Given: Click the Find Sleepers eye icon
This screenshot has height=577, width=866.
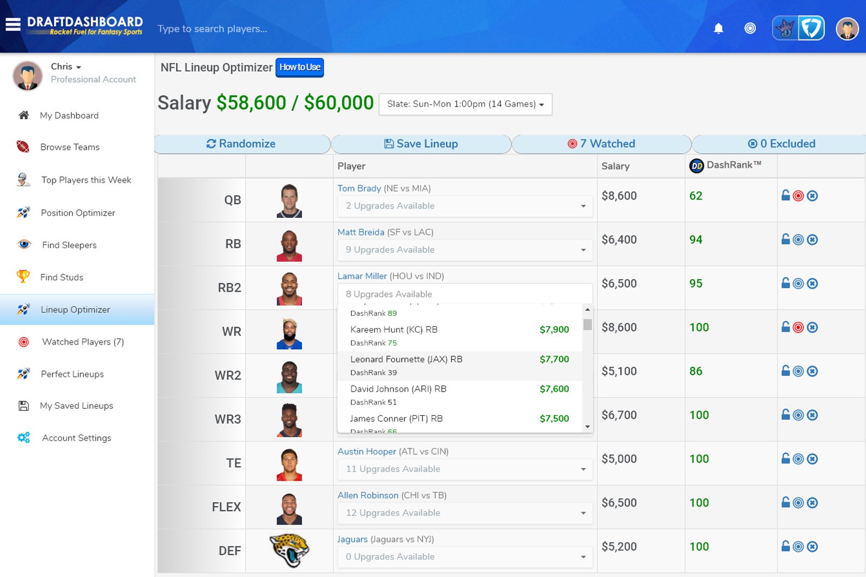Looking at the screenshot, I should [24, 244].
